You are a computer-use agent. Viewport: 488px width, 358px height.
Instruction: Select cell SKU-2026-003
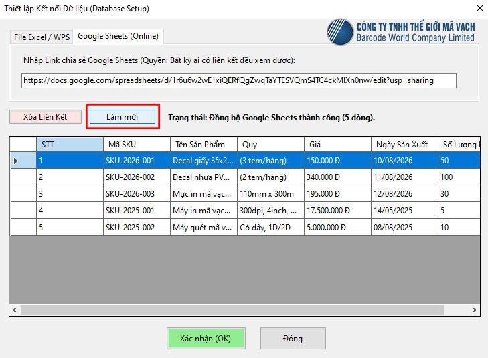(x=137, y=194)
